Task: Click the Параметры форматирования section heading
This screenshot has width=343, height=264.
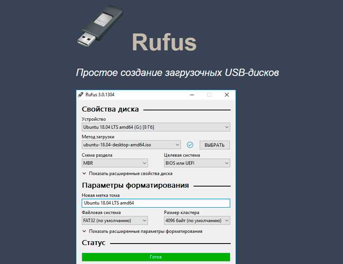Action: click(135, 185)
